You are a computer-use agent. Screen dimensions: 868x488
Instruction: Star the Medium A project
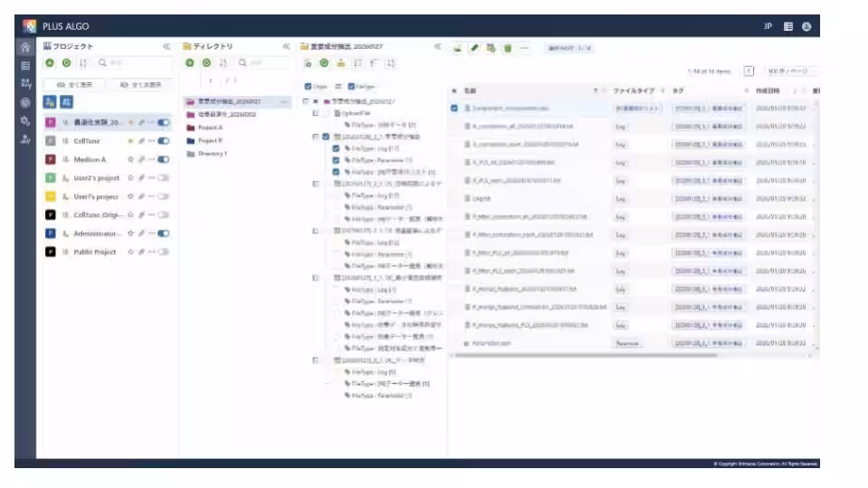[x=130, y=159]
